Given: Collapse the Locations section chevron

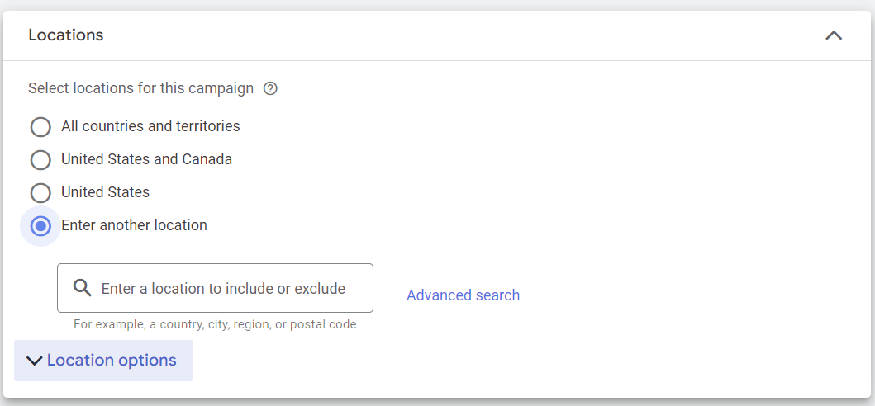Looking at the screenshot, I should point(834,35).
